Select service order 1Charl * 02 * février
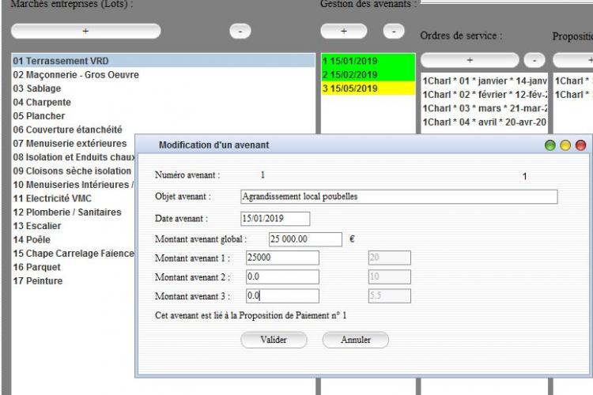This screenshot has width=593, height=395. click(484, 95)
